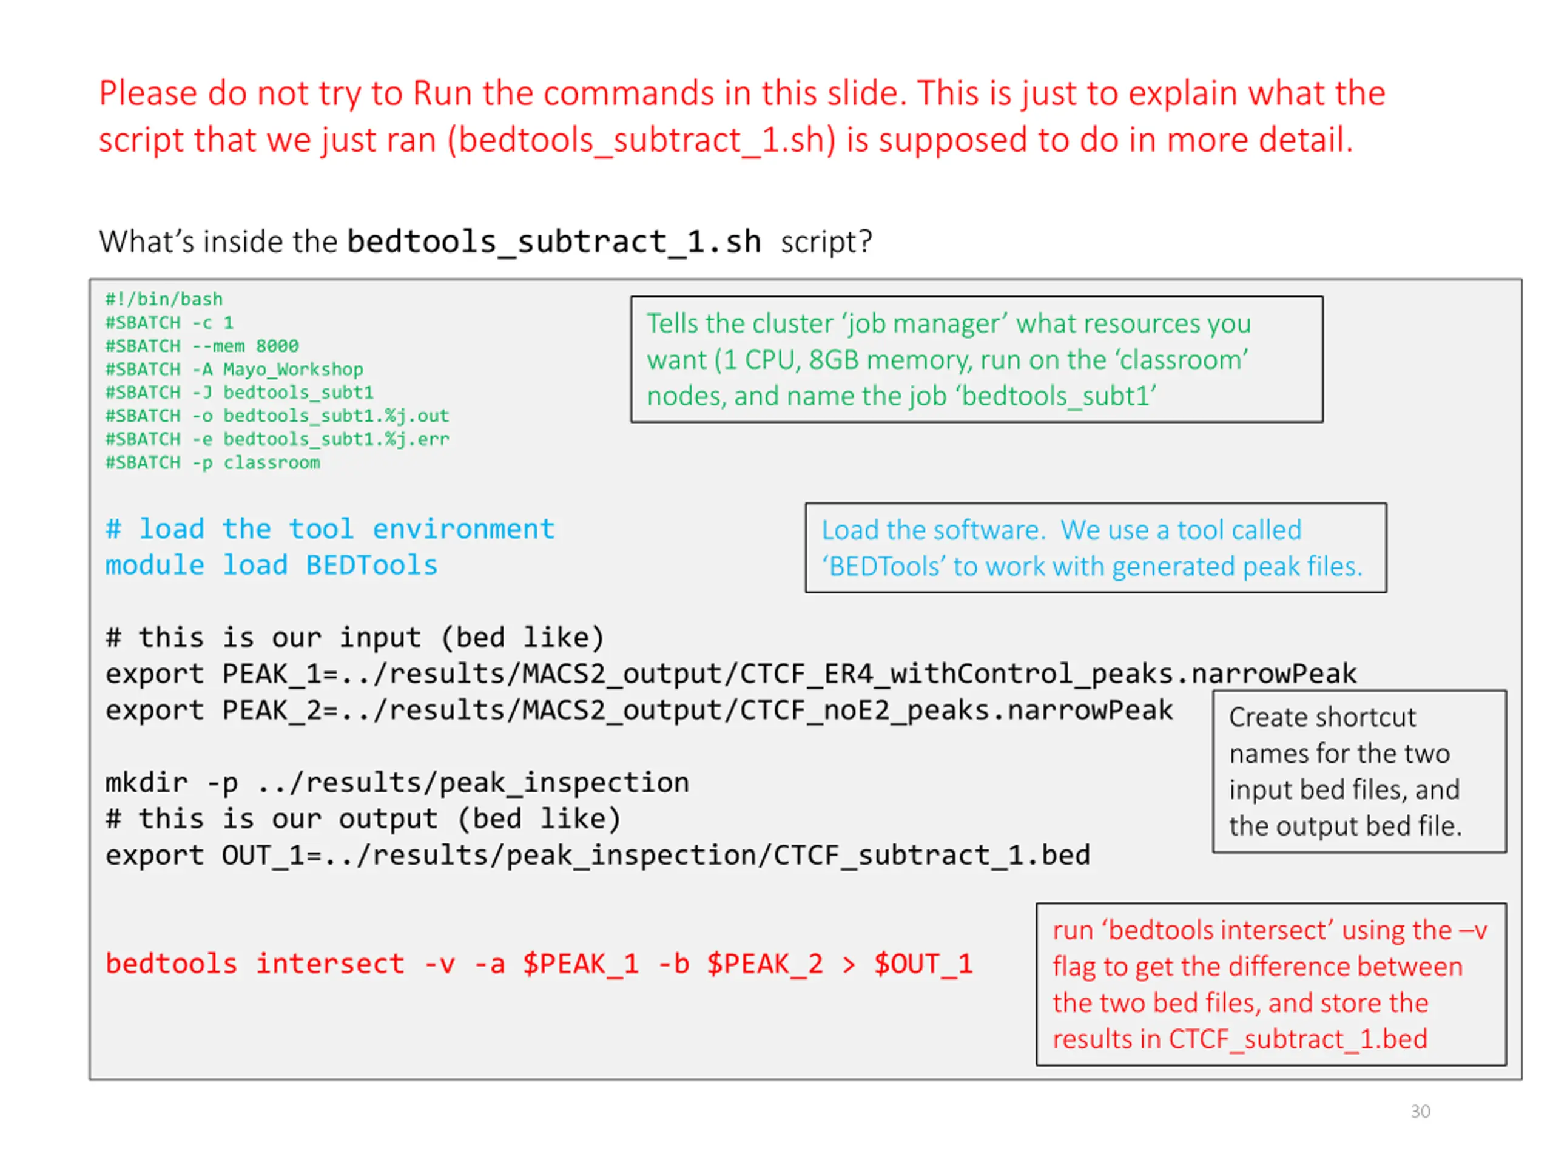Screen dimensions: 1553x1165
Task: Click the export PEAK_2 line
Action: (x=638, y=711)
